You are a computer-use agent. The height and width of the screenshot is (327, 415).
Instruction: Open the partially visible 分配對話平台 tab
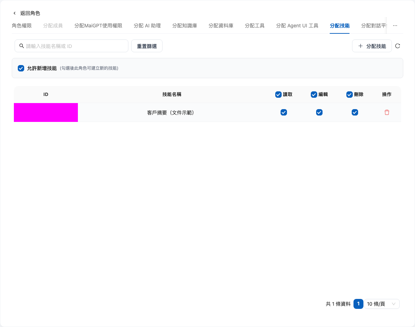[374, 26]
